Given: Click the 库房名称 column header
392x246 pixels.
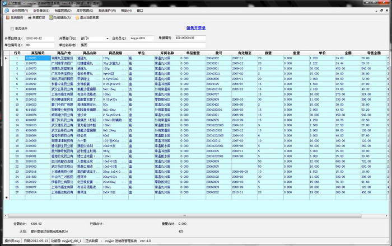Looking at the screenshot, I should pos(167,53).
